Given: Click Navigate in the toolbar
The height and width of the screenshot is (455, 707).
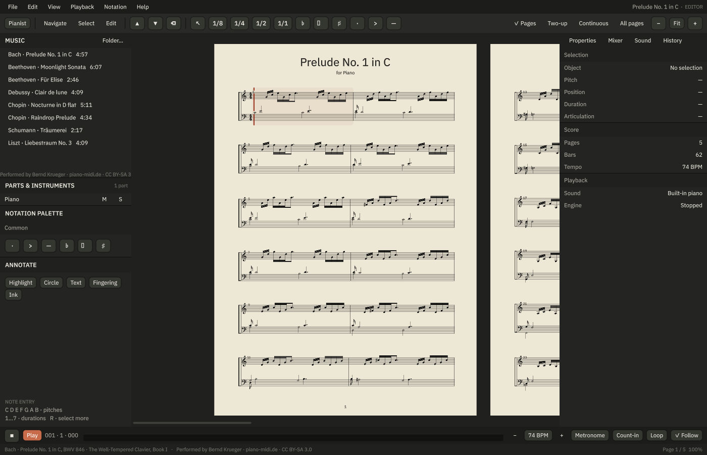Looking at the screenshot, I should [x=55, y=23].
